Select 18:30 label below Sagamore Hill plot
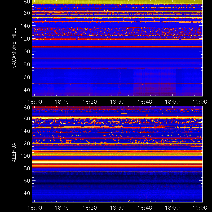The height and width of the screenshot is (212, 212). [x=117, y=102]
